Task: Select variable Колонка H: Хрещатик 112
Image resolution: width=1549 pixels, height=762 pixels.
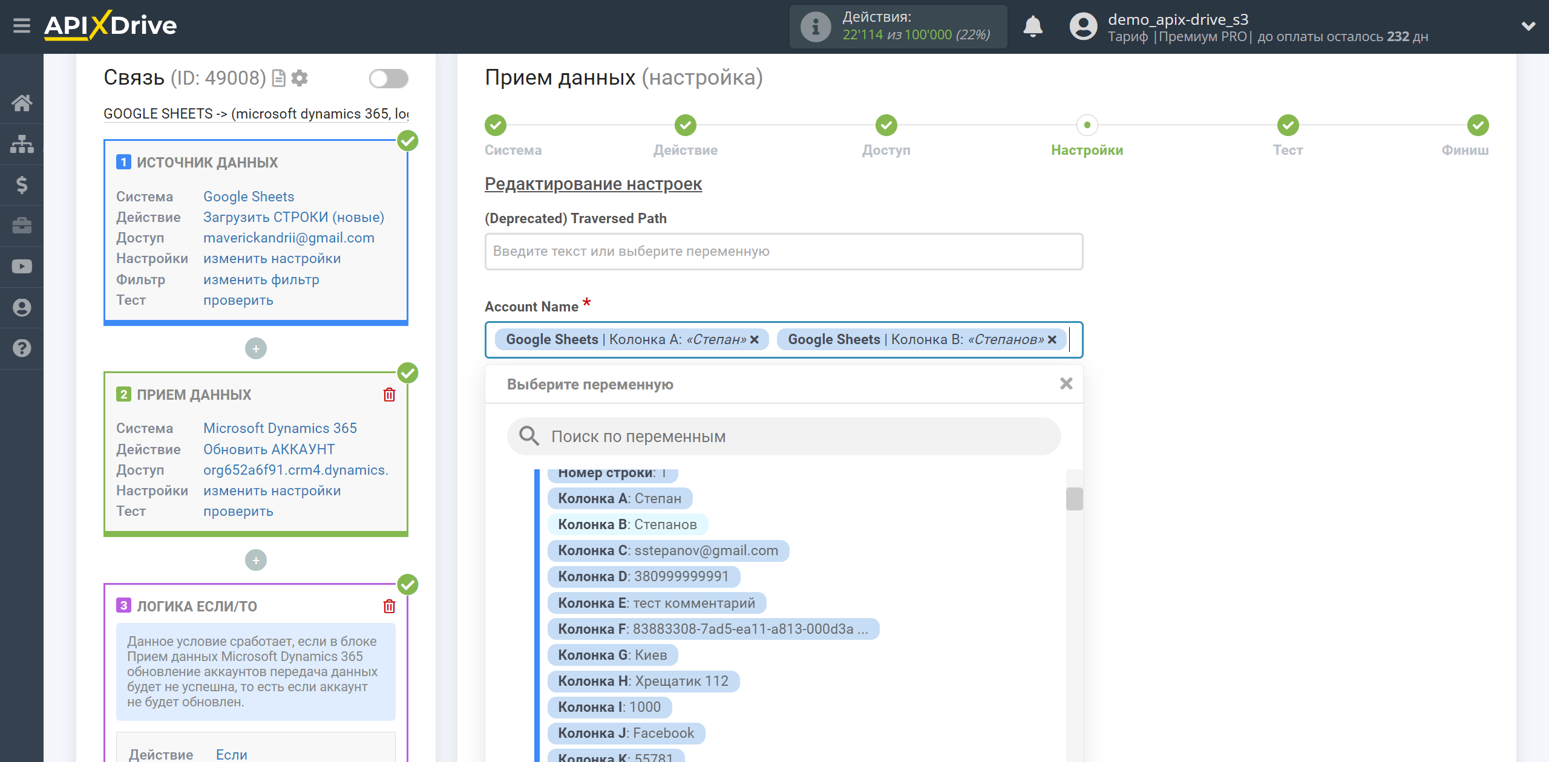Action: pos(643,681)
